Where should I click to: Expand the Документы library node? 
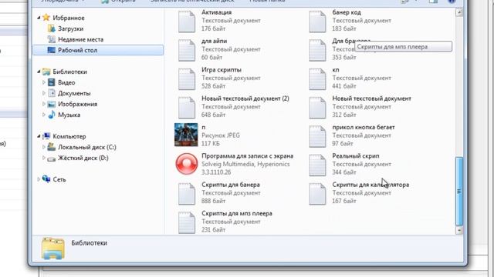tap(44, 93)
